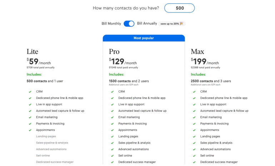Image resolution: width=275 pixels, height=166 pixels.
Task: Click the green check beside Lite CRM
Action: click(30, 92)
